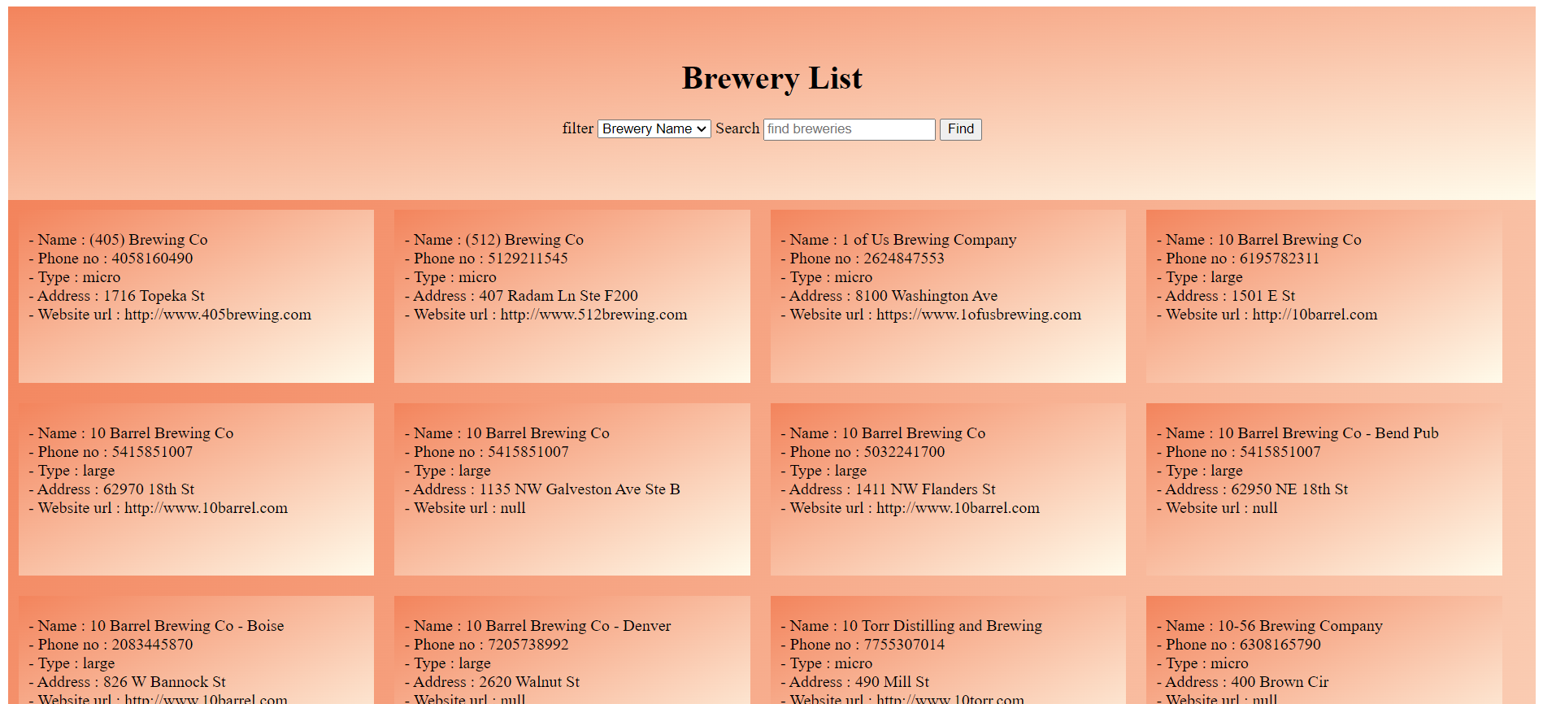Click website http://10barrel.com
This screenshot has height=704, width=1543.
(x=1315, y=315)
